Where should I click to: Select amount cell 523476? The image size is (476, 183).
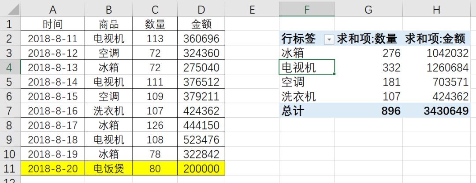point(201,140)
